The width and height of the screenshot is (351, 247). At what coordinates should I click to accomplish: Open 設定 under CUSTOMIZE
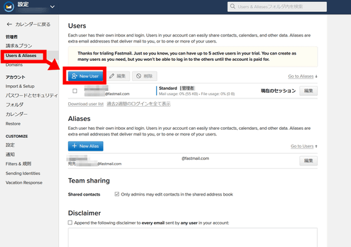[10, 145]
